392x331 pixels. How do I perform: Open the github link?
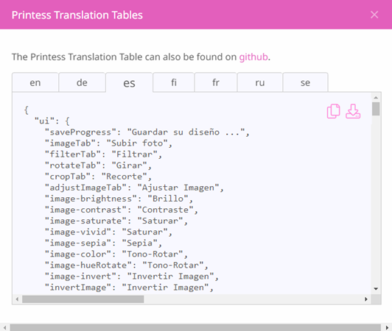253,57
